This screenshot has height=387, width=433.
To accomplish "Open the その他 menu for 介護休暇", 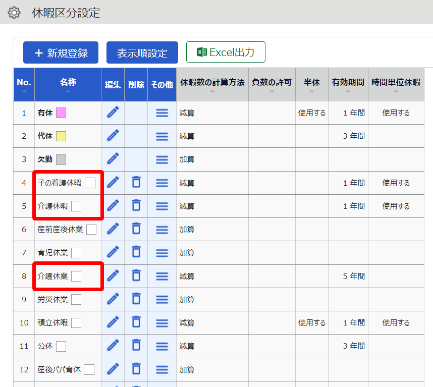I will coord(162,206).
